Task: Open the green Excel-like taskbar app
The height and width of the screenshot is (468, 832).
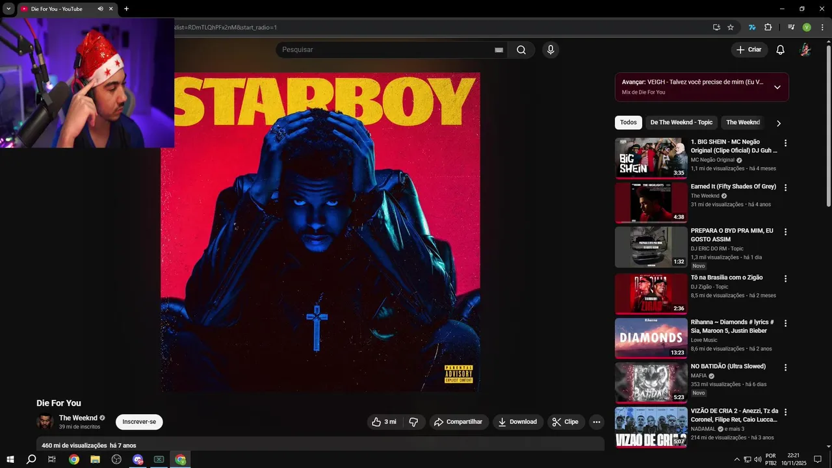Action: [x=159, y=460]
